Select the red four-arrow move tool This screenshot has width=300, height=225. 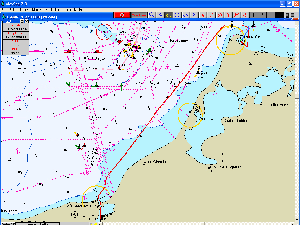pyautogui.click(x=245, y=15)
